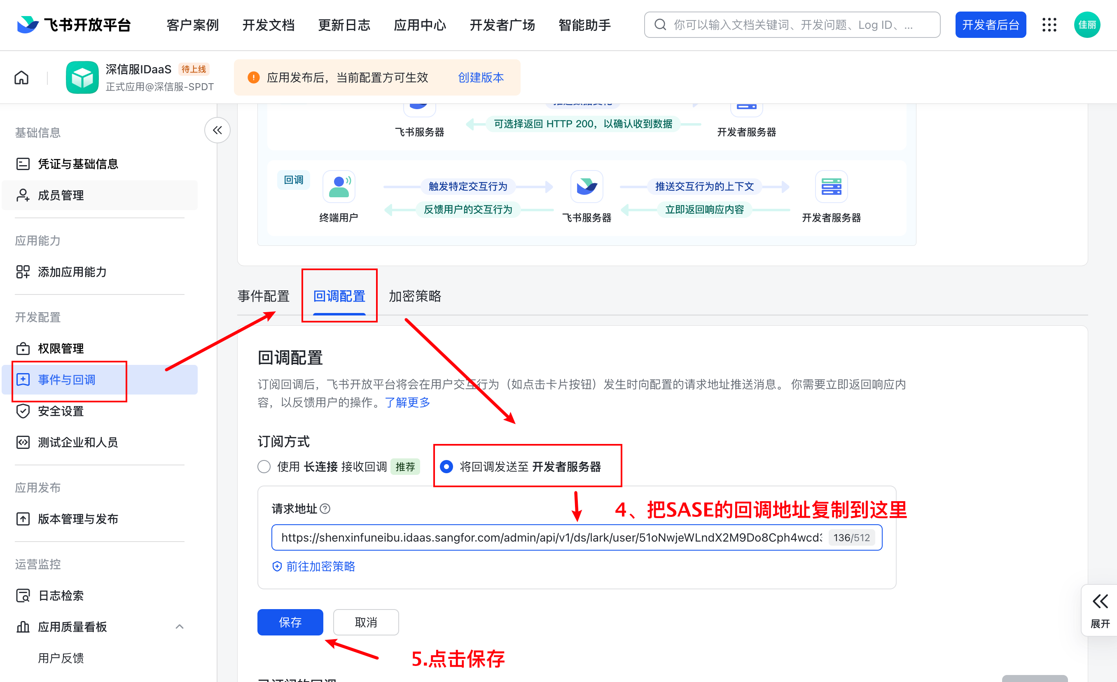The height and width of the screenshot is (682, 1117).
Task: Collapse 应用质量看板 section chevron
Action: [x=180, y=626]
